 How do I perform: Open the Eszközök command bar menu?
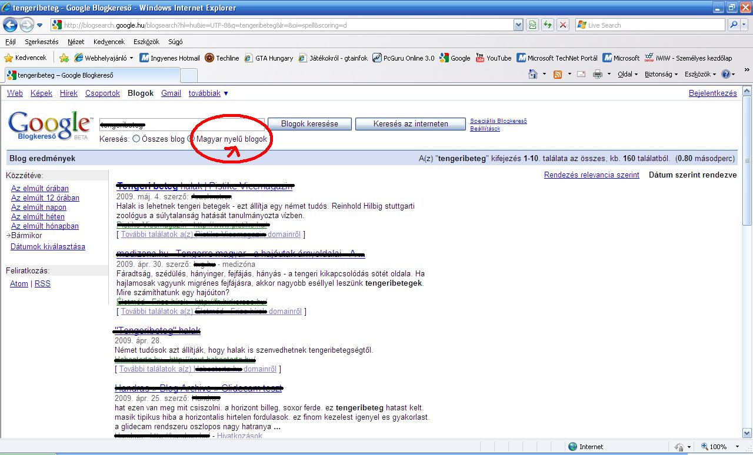(x=699, y=74)
